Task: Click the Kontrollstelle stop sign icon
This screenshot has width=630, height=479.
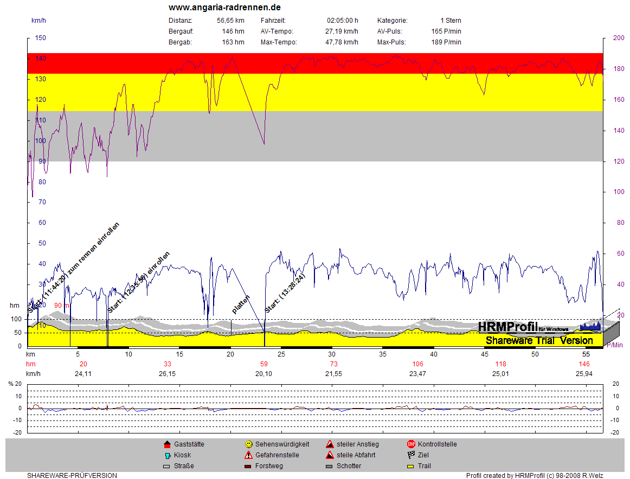Action: (411, 444)
